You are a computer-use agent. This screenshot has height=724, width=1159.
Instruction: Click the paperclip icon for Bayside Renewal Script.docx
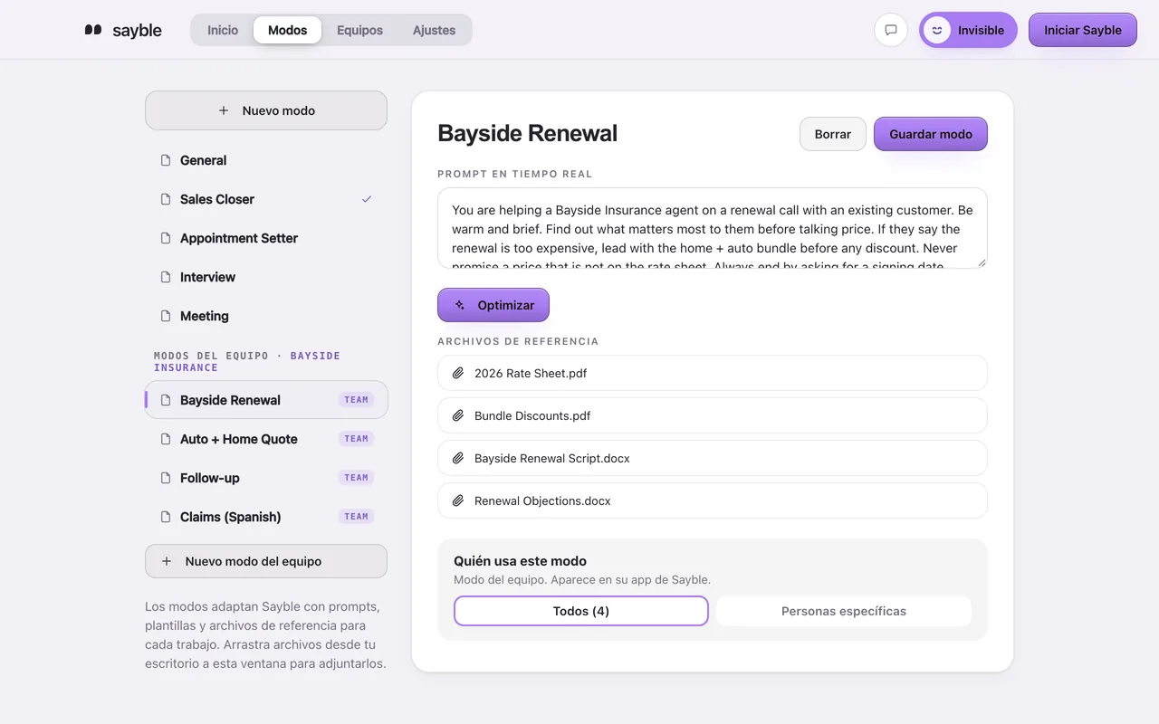tap(458, 458)
